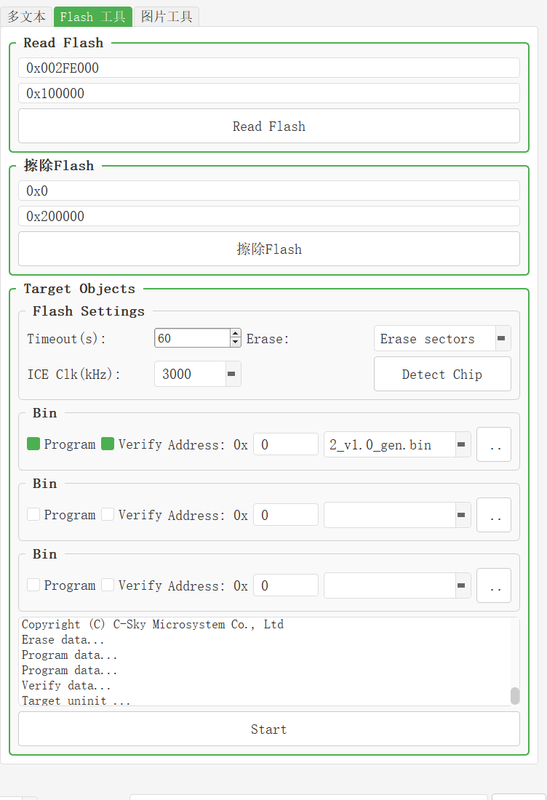Enable Program in the second Bin
The image size is (547, 800).
point(33,514)
